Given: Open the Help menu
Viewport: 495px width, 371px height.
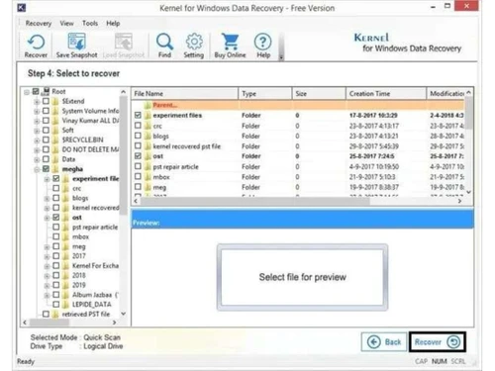Looking at the screenshot, I should [x=113, y=24].
